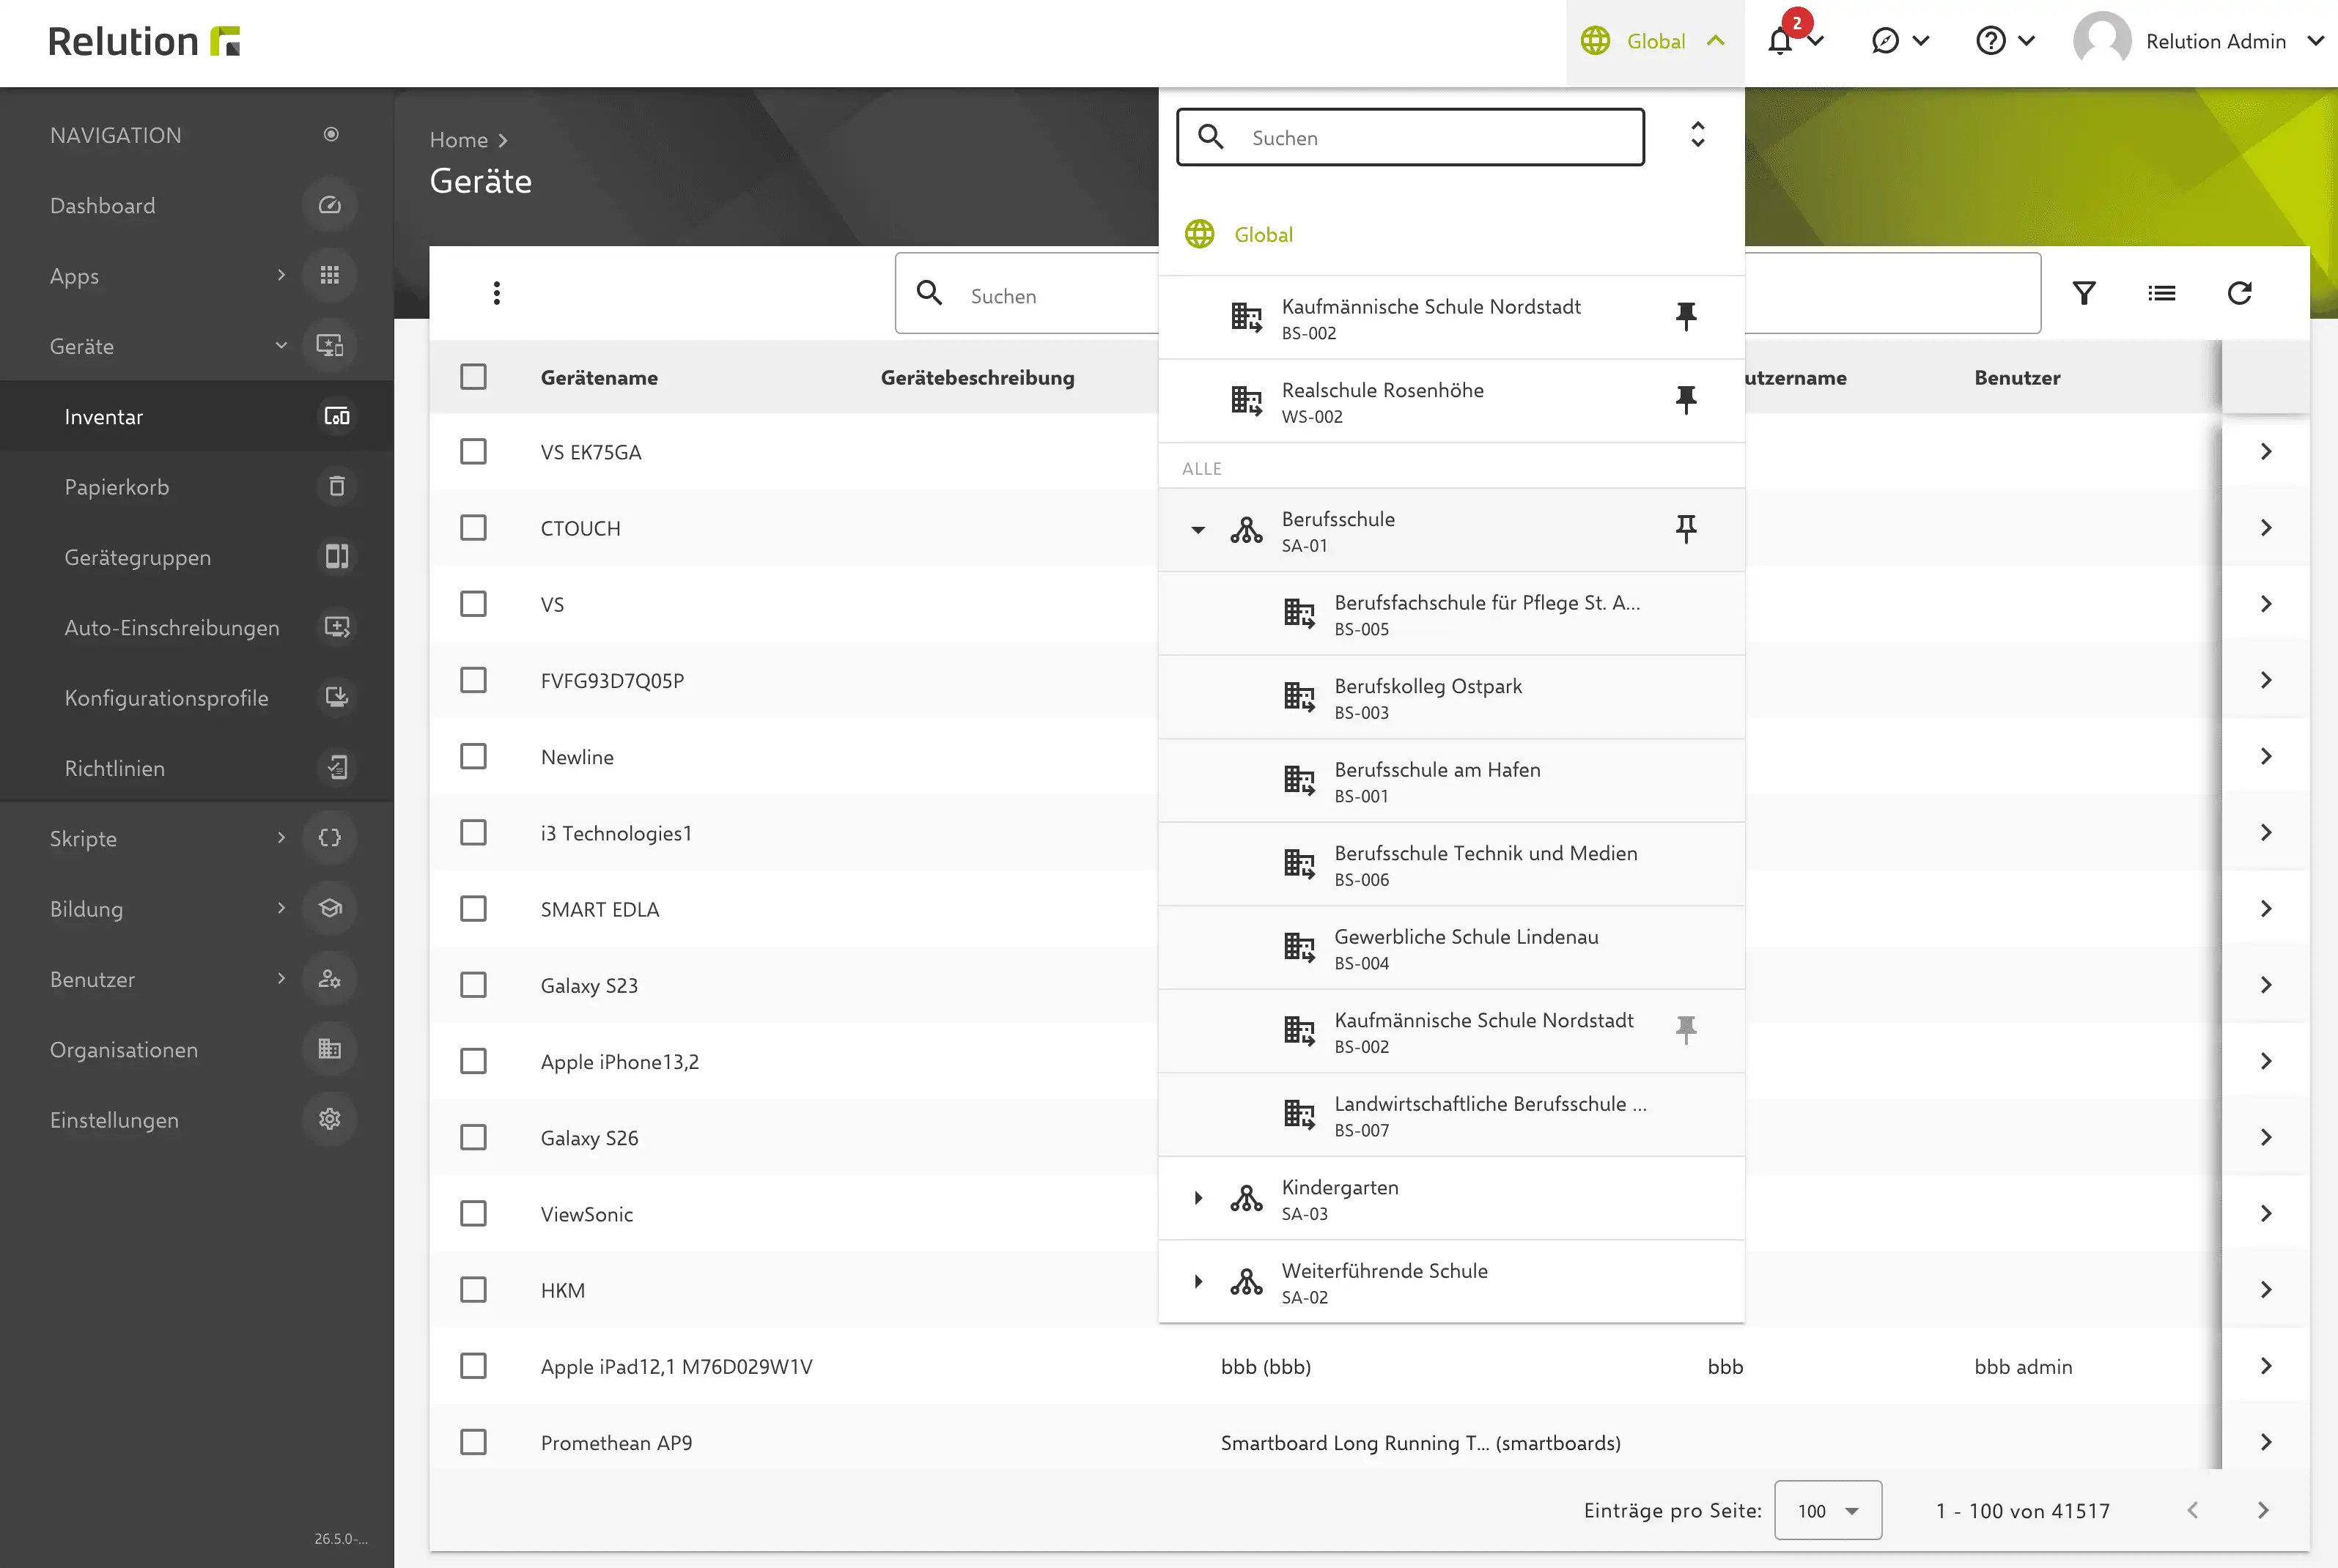Click the Auto-Einschreibungen icon
The image size is (2338, 1568).
[x=337, y=627]
